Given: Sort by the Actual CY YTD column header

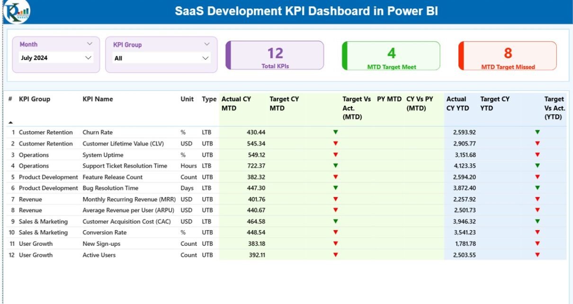Looking at the screenshot, I should pos(457,103).
